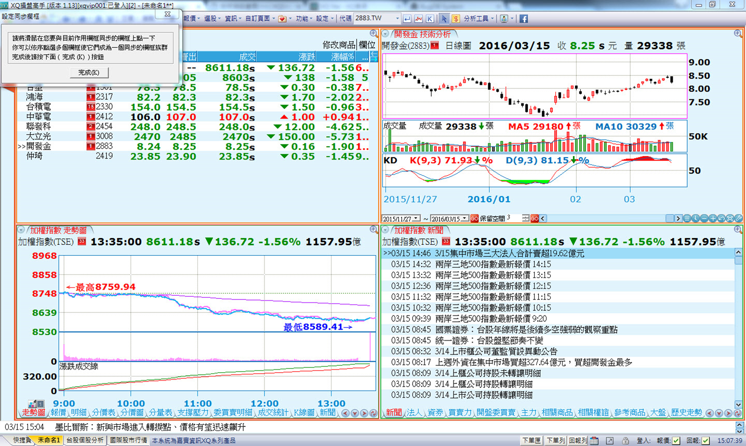Toggle the 回報 status checkbox
This screenshot has height=446, width=746.
click(705, 440)
